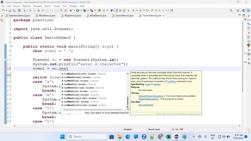Open the Run launch dropdown arrow
251x141 pixels.
(x=81, y=11)
